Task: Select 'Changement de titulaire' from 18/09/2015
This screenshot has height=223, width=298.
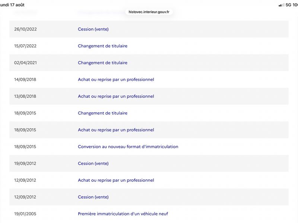Action: 103,113
